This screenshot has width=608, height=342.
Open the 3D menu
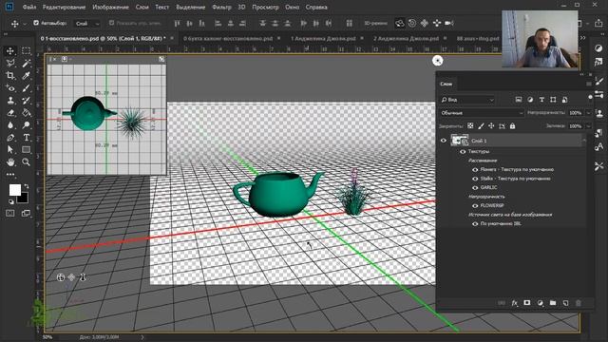(241, 7)
